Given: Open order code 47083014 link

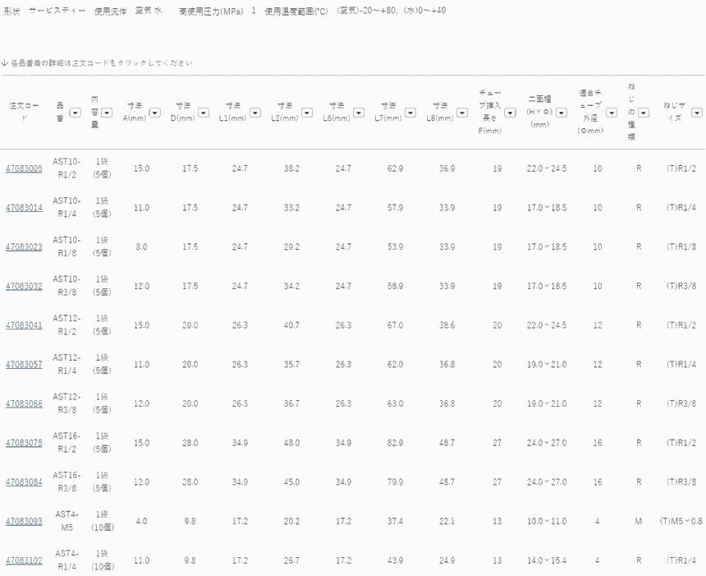Looking at the screenshot, I should click(24, 208).
